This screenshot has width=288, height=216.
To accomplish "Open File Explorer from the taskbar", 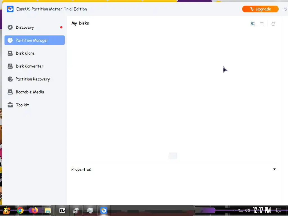I will (48, 210).
